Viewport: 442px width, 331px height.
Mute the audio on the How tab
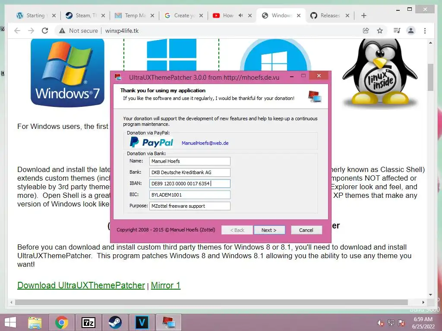(240, 16)
